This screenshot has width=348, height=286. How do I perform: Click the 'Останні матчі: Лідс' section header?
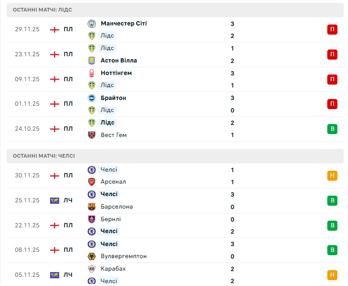[x=43, y=10]
